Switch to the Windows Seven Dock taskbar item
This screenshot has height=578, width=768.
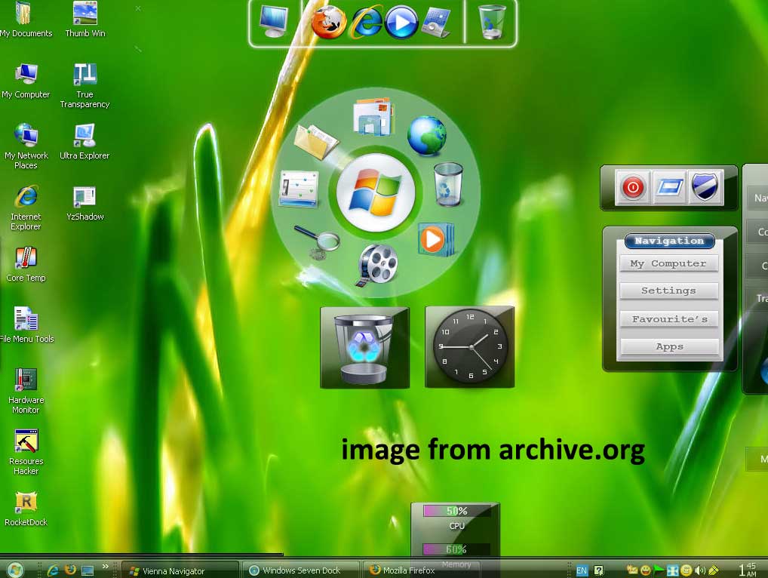click(301, 570)
